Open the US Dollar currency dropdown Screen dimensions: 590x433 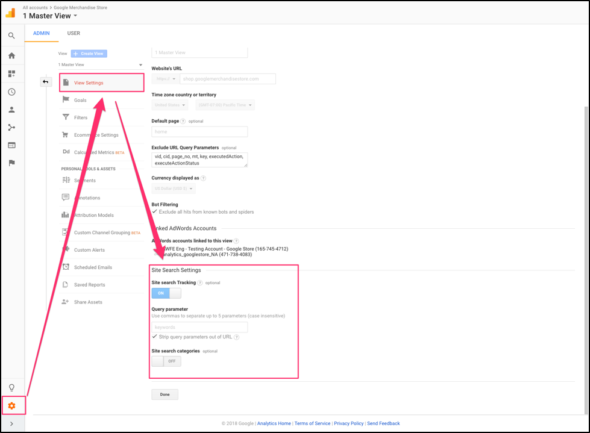174,188
